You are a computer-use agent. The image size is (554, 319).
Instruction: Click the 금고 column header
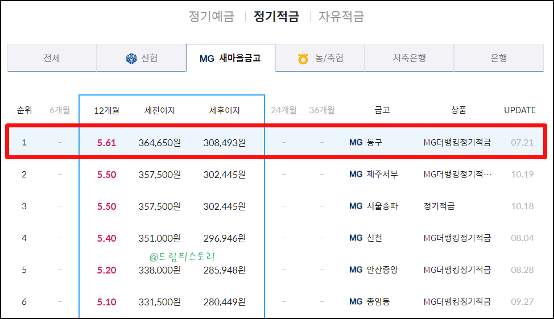(x=382, y=110)
